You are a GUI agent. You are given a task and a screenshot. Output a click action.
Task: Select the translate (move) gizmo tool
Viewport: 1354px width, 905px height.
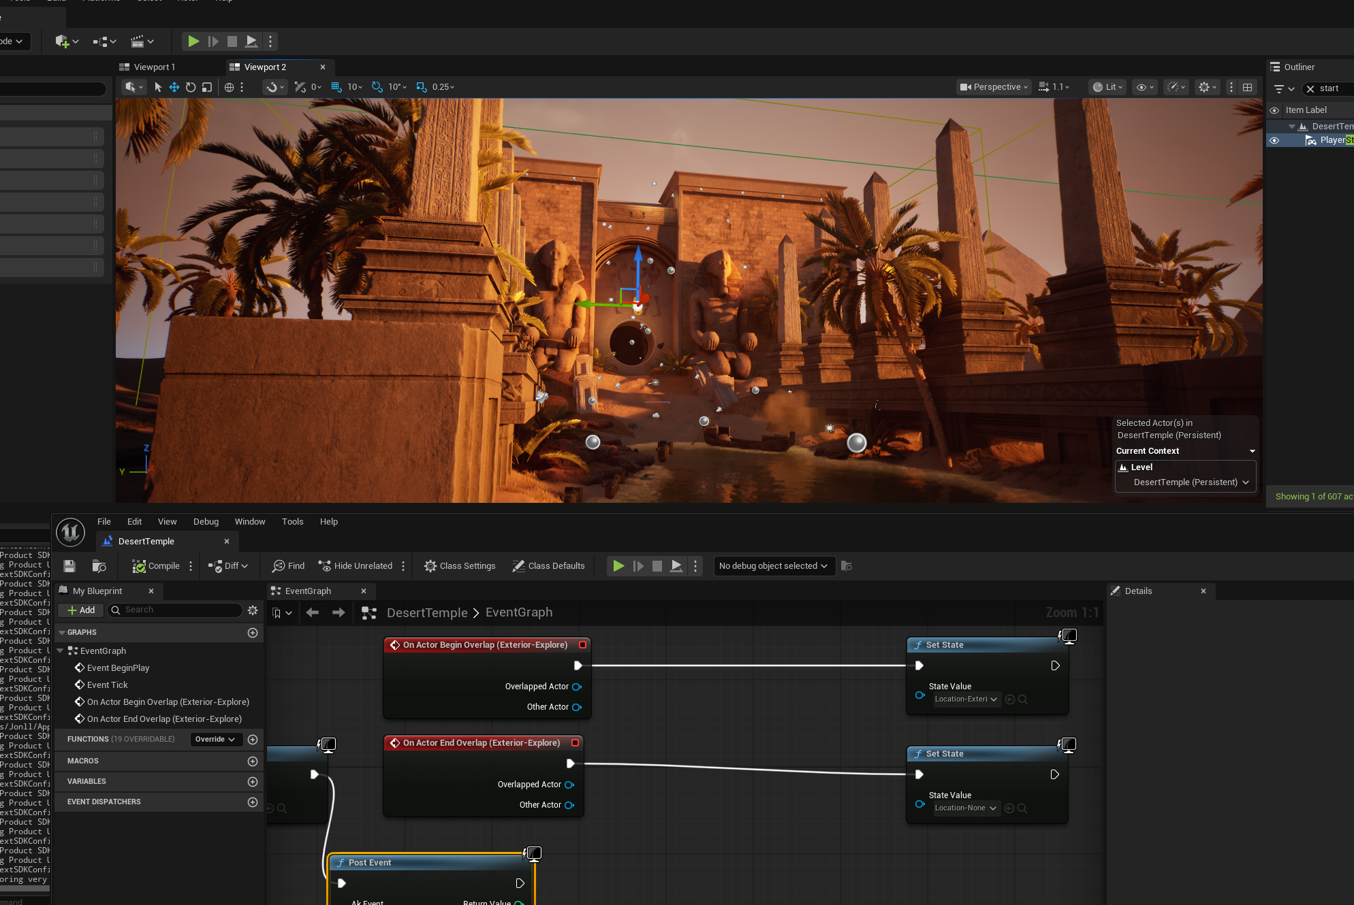click(174, 87)
